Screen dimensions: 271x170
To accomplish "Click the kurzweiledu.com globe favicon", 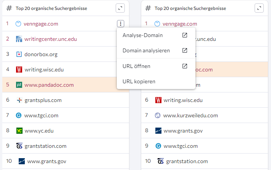I will point(158,115).
